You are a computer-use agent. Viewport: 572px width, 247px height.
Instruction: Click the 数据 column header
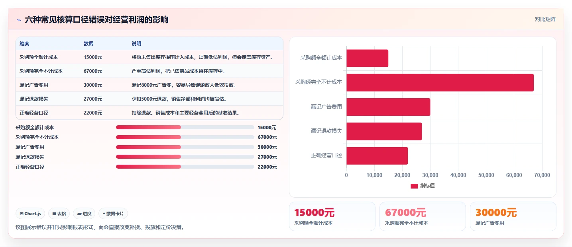tap(88, 44)
